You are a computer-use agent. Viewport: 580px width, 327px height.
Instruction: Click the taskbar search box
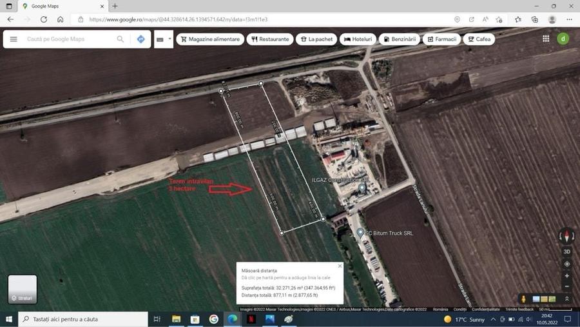point(83,319)
